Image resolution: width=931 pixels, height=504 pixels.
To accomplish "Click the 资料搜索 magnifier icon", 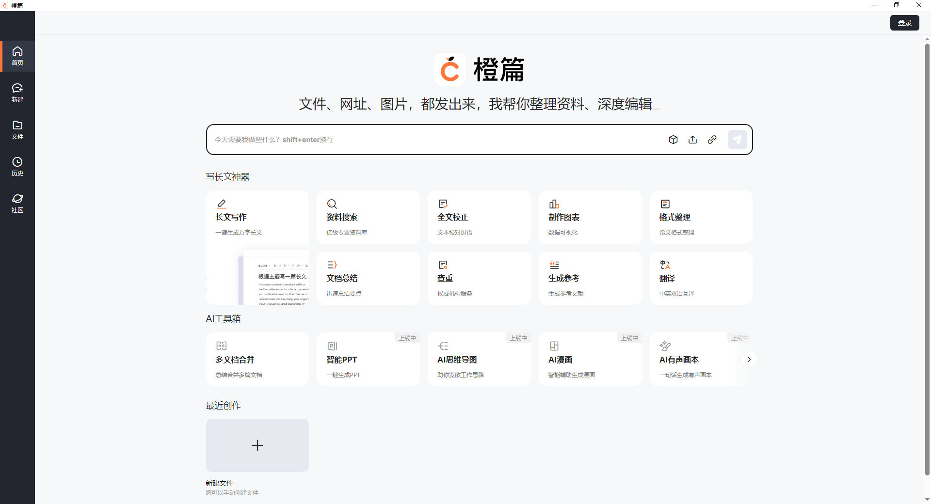I will [x=332, y=204].
